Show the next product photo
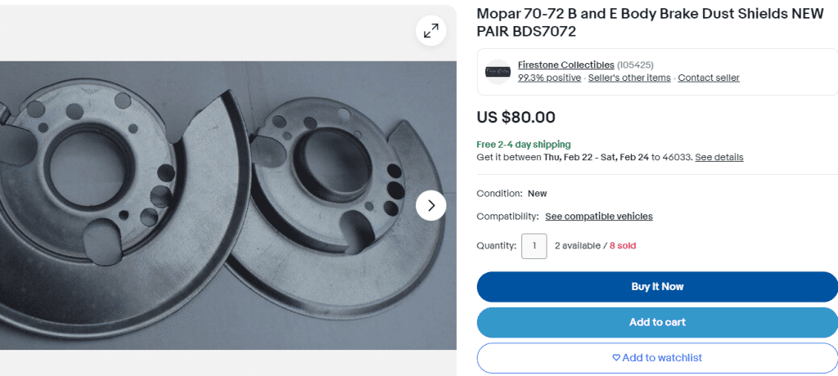Viewport: 838px width, 376px height. point(430,205)
